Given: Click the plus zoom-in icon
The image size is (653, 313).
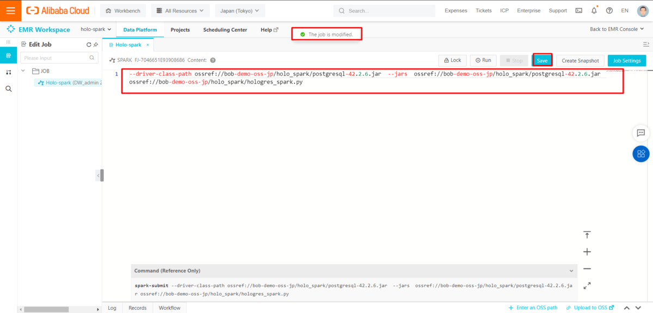Looking at the screenshot, I should 587,252.
